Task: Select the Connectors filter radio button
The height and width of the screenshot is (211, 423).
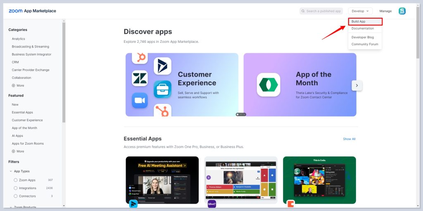Action: point(16,196)
